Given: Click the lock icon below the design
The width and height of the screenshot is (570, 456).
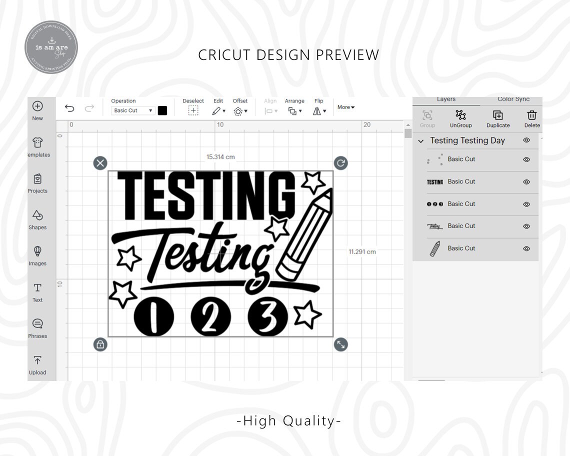Looking at the screenshot, I should pos(100,344).
